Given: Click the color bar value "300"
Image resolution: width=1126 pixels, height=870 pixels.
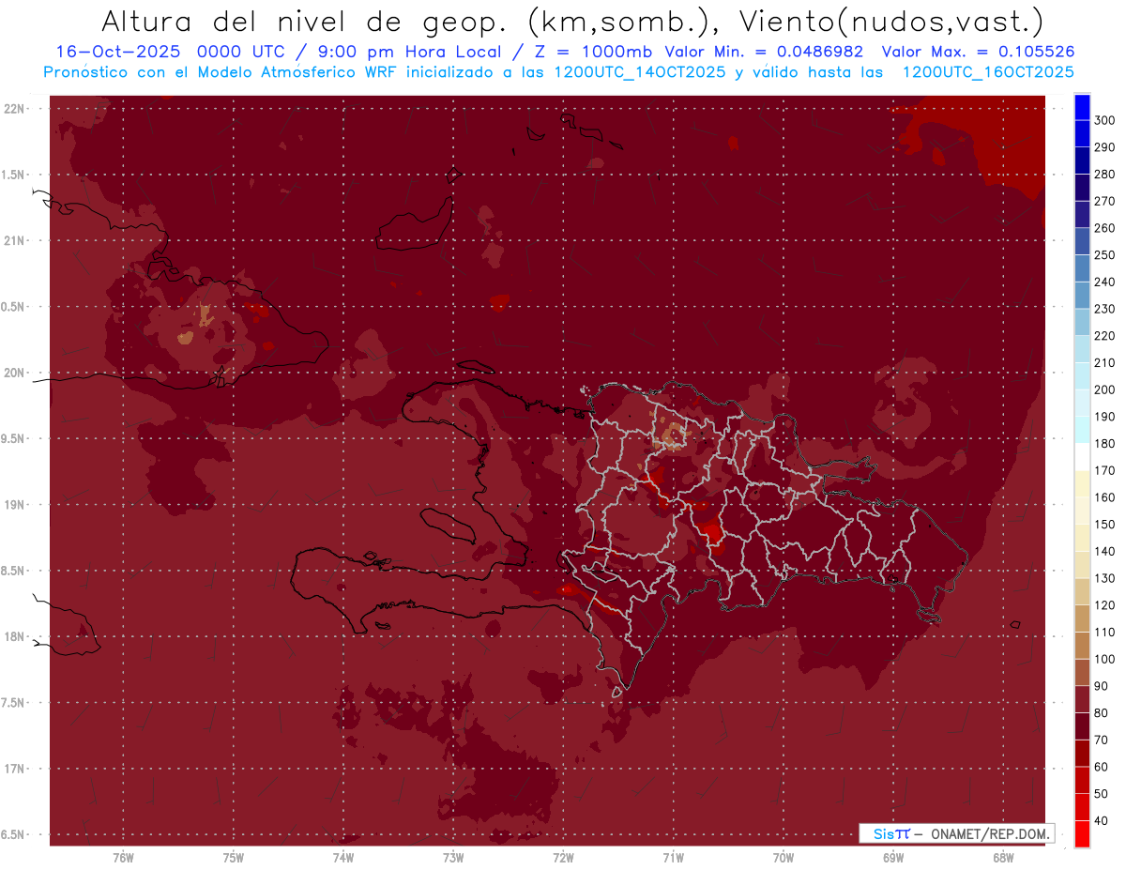Looking at the screenshot, I should 1104,120.
